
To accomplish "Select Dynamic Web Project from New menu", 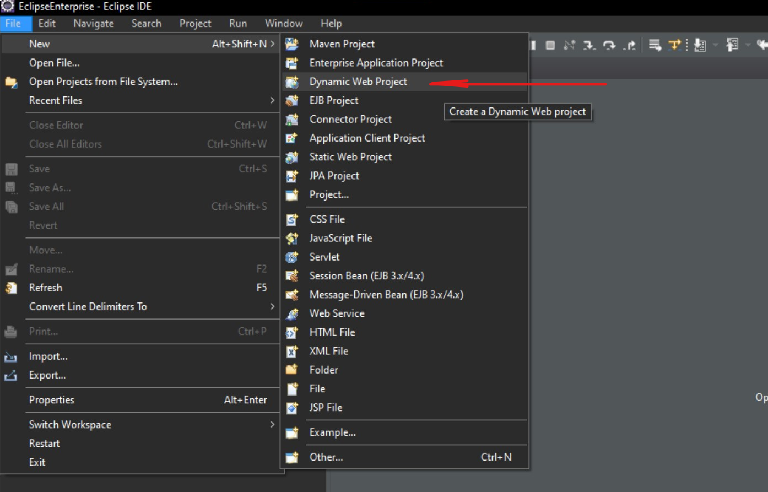I will [x=358, y=82].
